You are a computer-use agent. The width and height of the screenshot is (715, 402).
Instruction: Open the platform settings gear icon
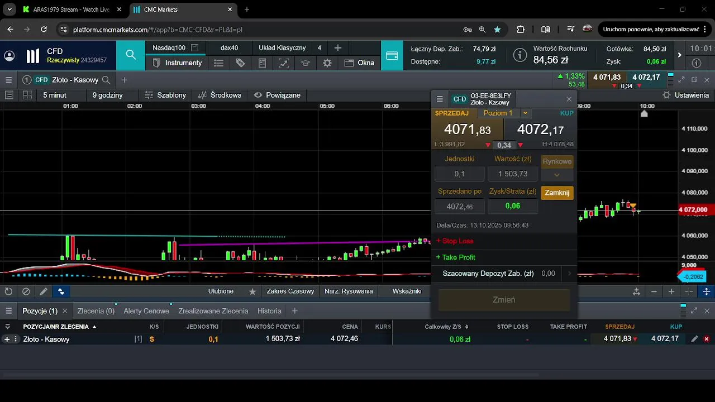click(327, 63)
